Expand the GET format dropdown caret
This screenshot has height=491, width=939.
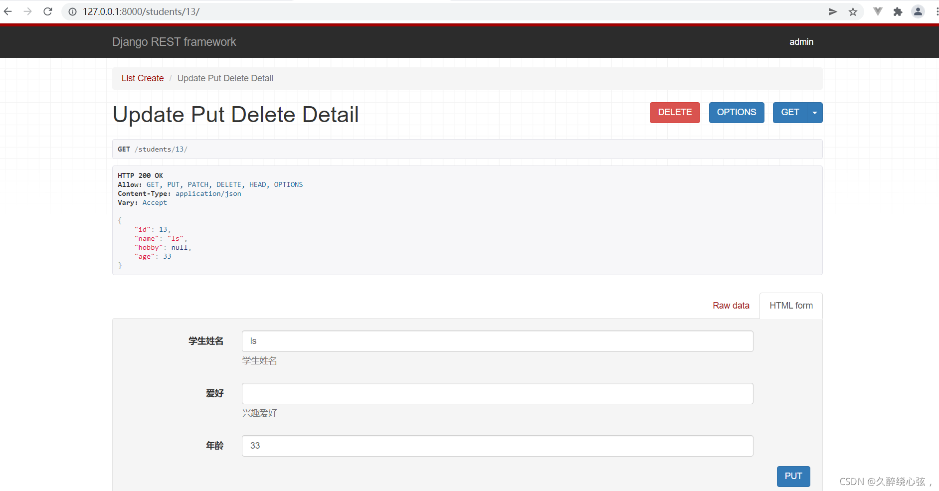click(x=815, y=113)
